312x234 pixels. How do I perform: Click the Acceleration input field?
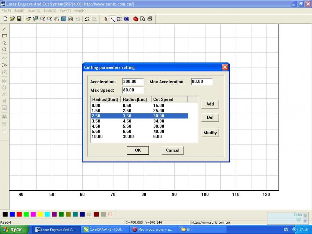(133, 81)
